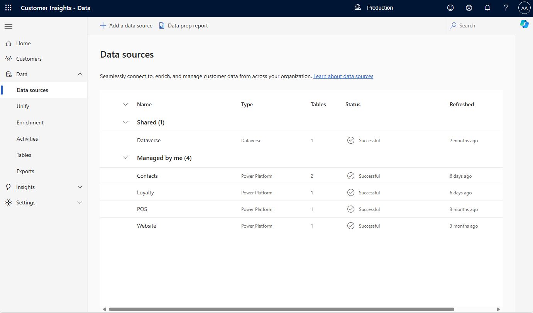Check the notifications bell
The image size is (533, 313).
click(487, 8)
